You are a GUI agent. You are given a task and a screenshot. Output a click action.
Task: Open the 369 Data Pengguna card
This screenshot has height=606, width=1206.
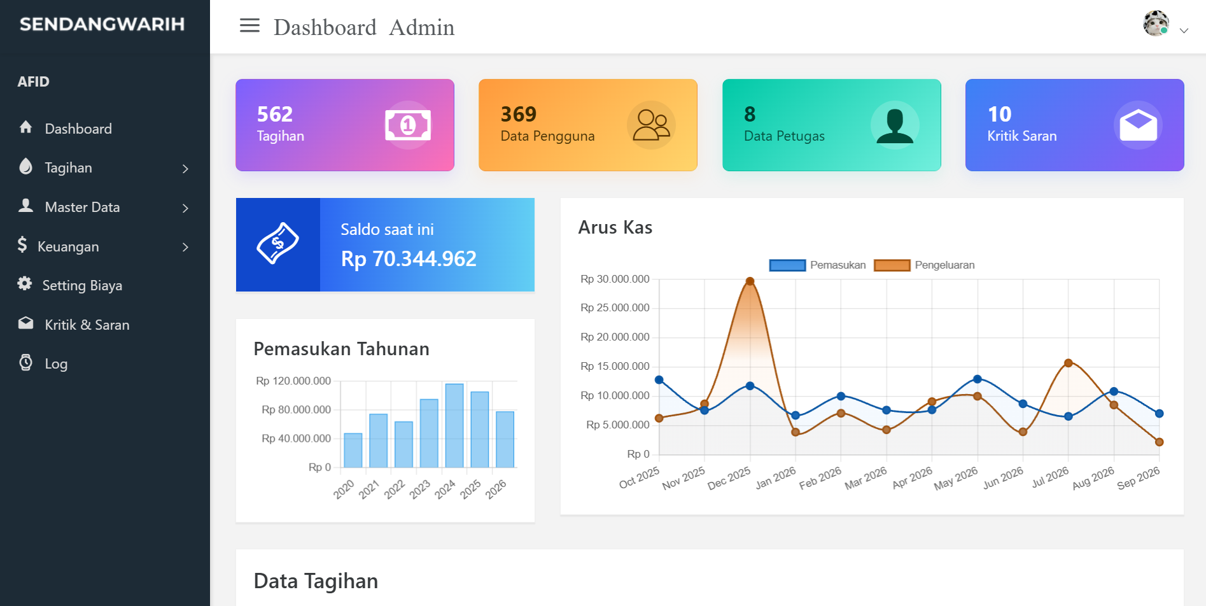click(588, 125)
